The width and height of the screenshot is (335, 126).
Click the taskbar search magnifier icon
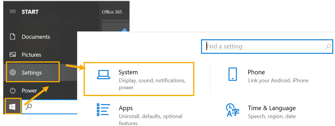(29, 107)
